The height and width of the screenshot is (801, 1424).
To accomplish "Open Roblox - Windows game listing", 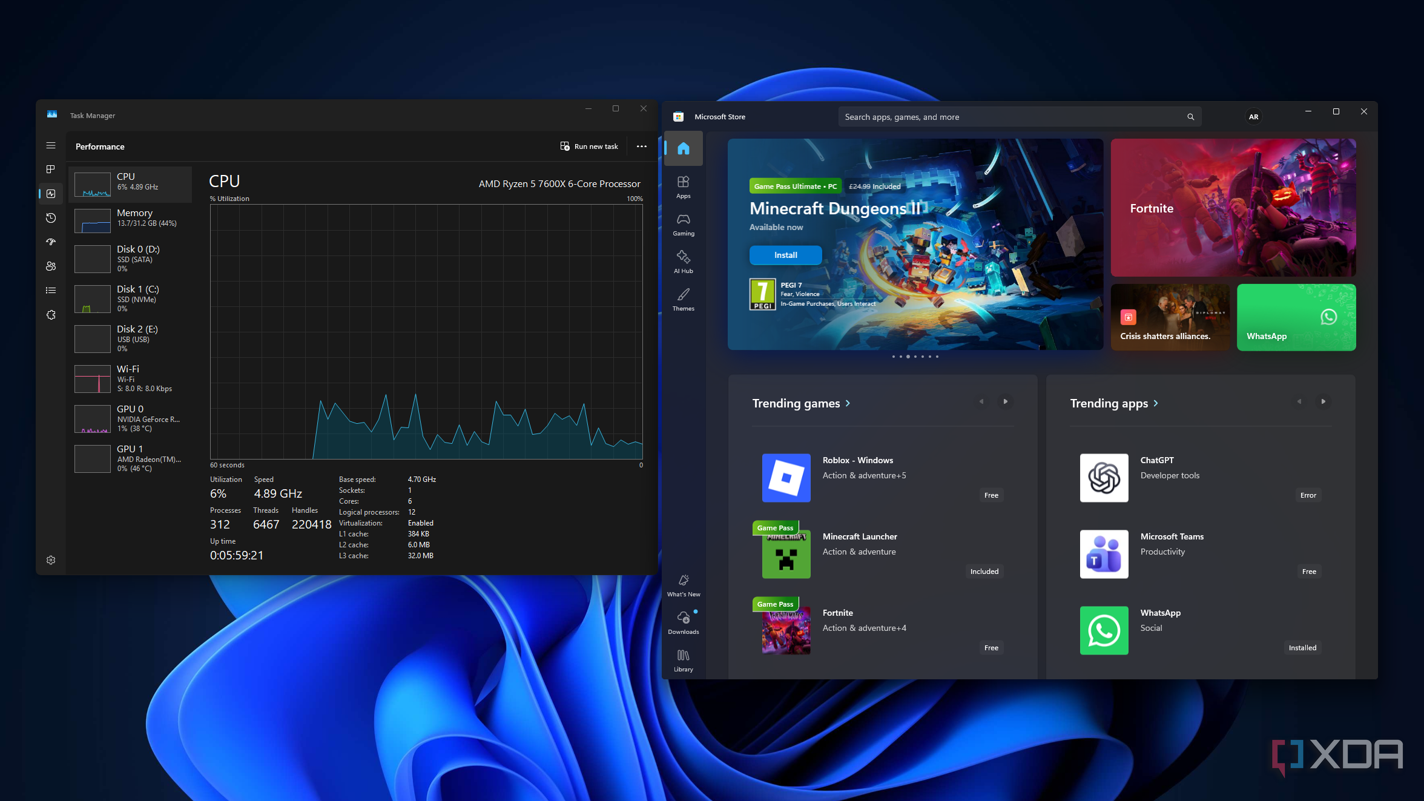I will point(883,478).
